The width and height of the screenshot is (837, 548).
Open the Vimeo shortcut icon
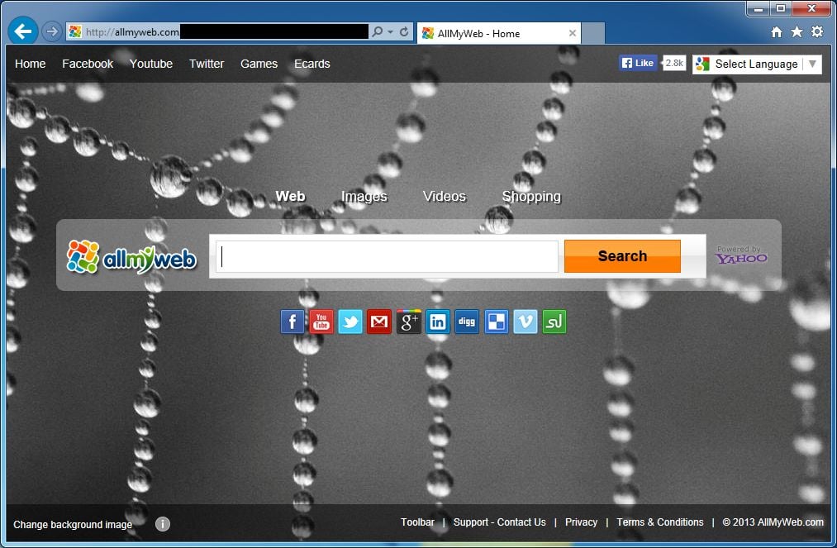click(x=526, y=322)
